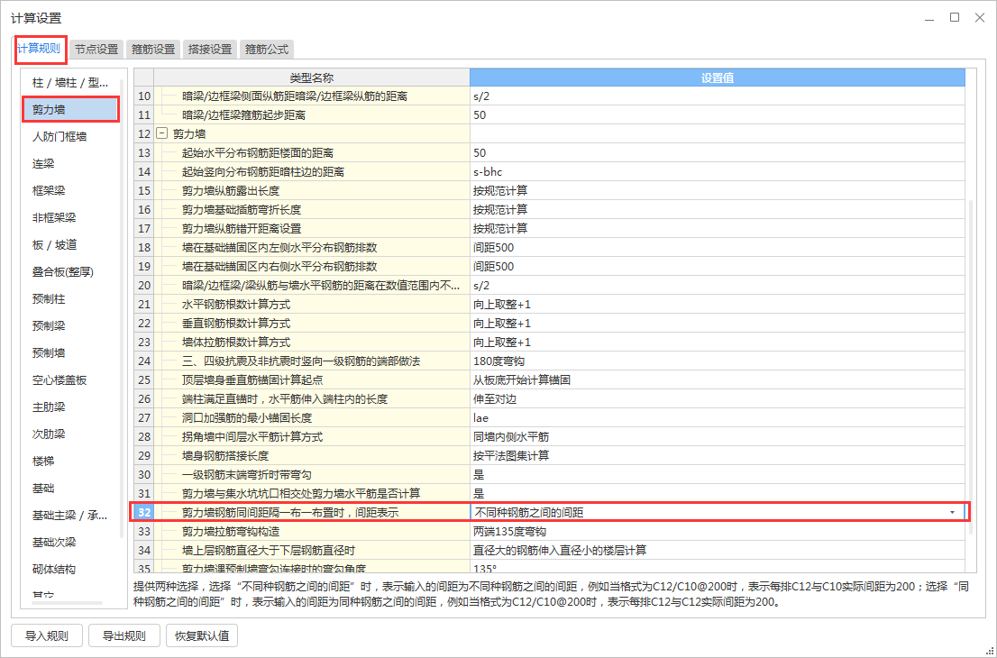
Task: Select 剪力墙 in the category list
Action: pos(70,109)
